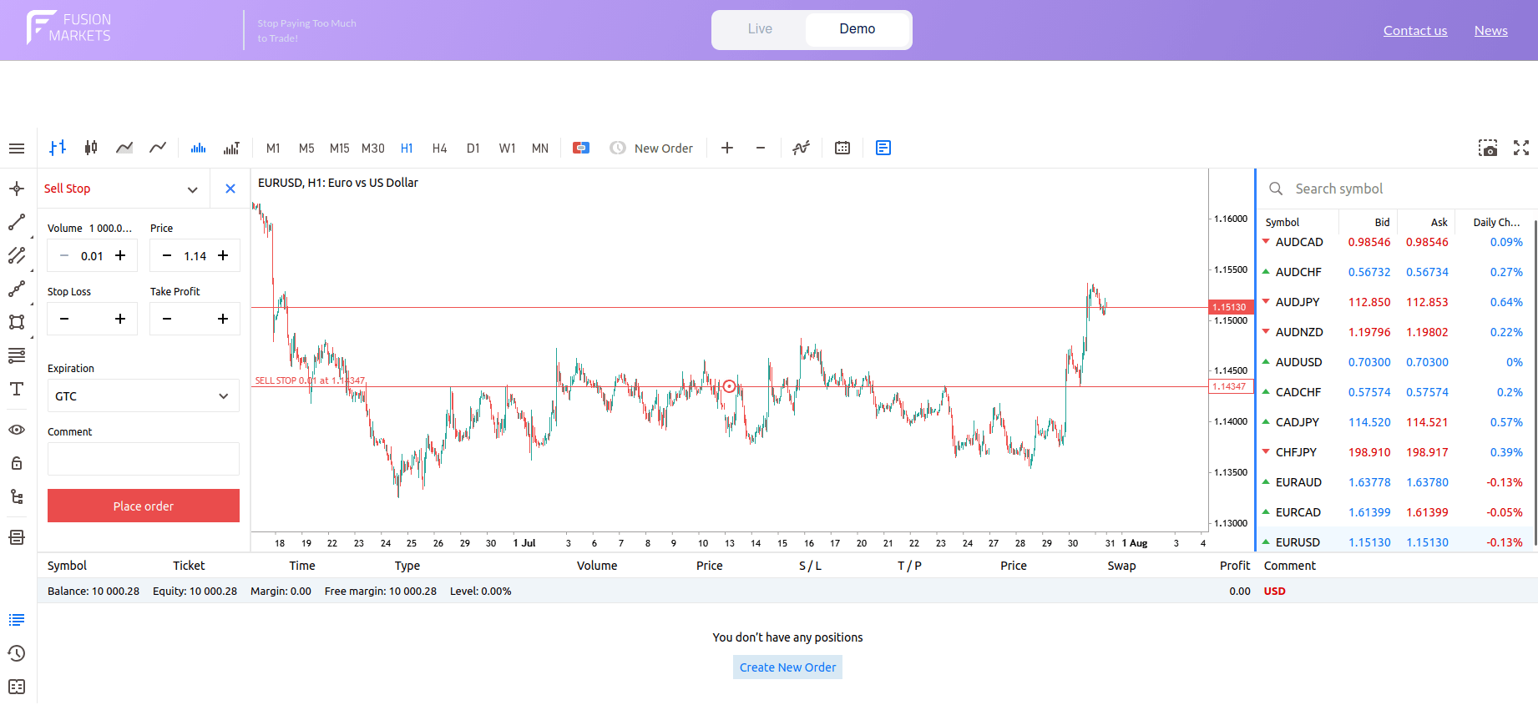The image size is (1538, 705).
Task: Select the Fibonacci levels tool
Action: pyautogui.click(x=17, y=355)
